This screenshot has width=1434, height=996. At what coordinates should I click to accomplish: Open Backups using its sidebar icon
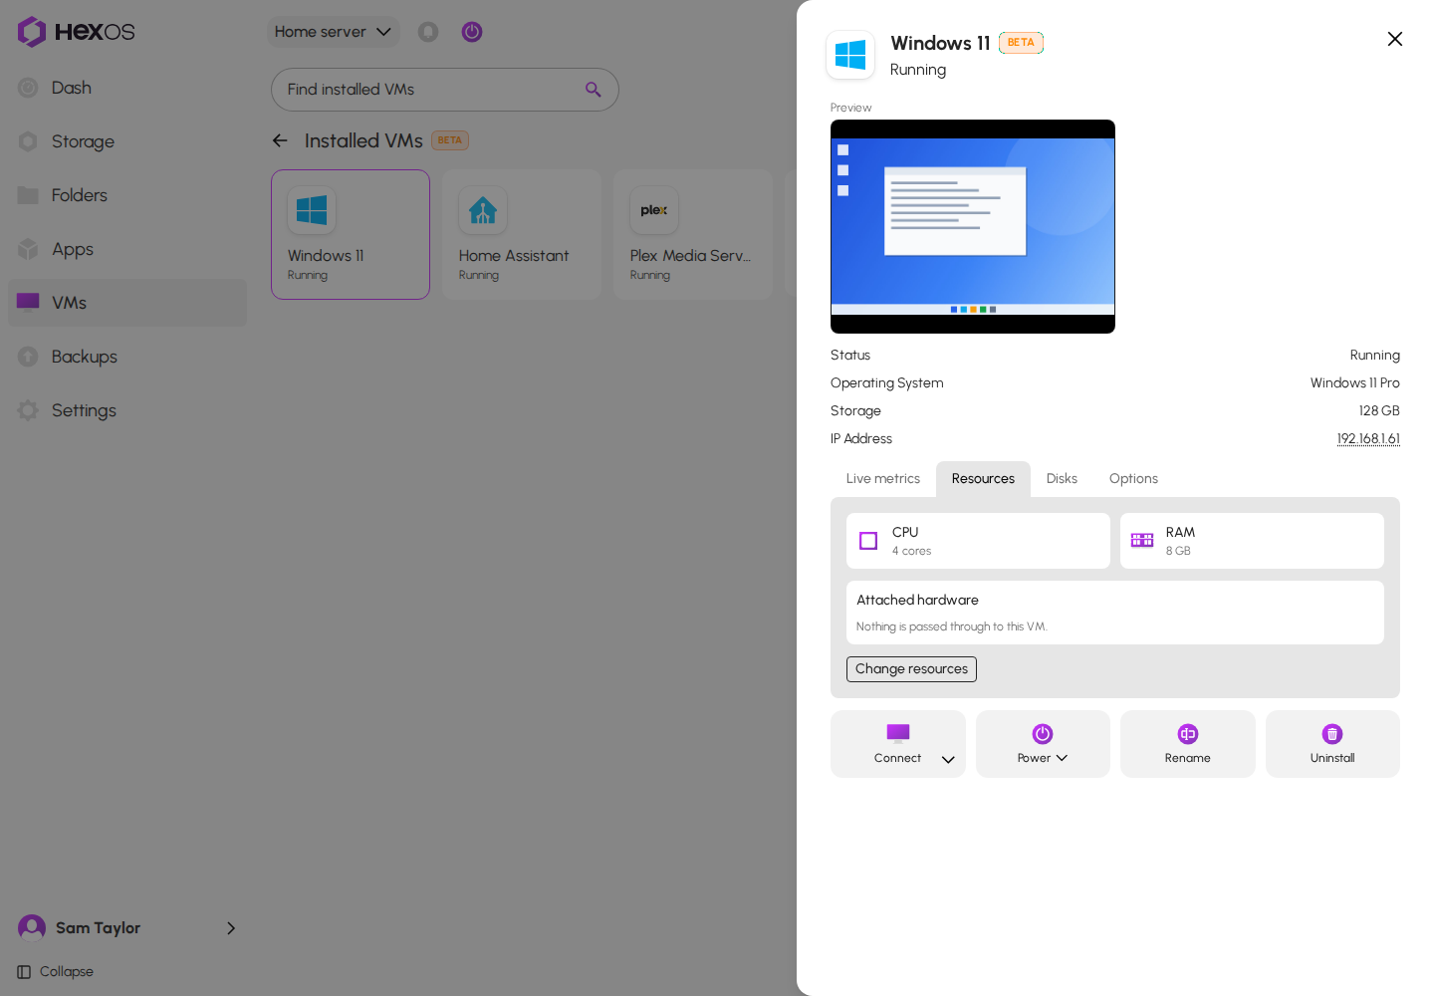pyautogui.click(x=28, y=357)
